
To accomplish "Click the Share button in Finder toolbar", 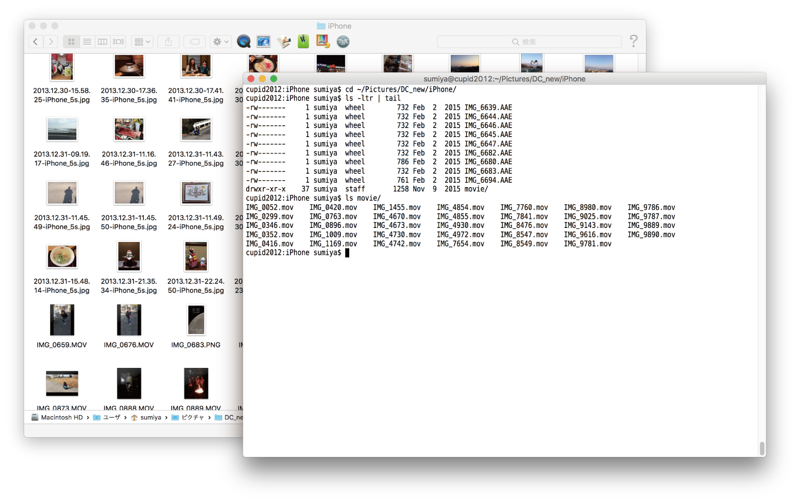I will pos(168,42).
